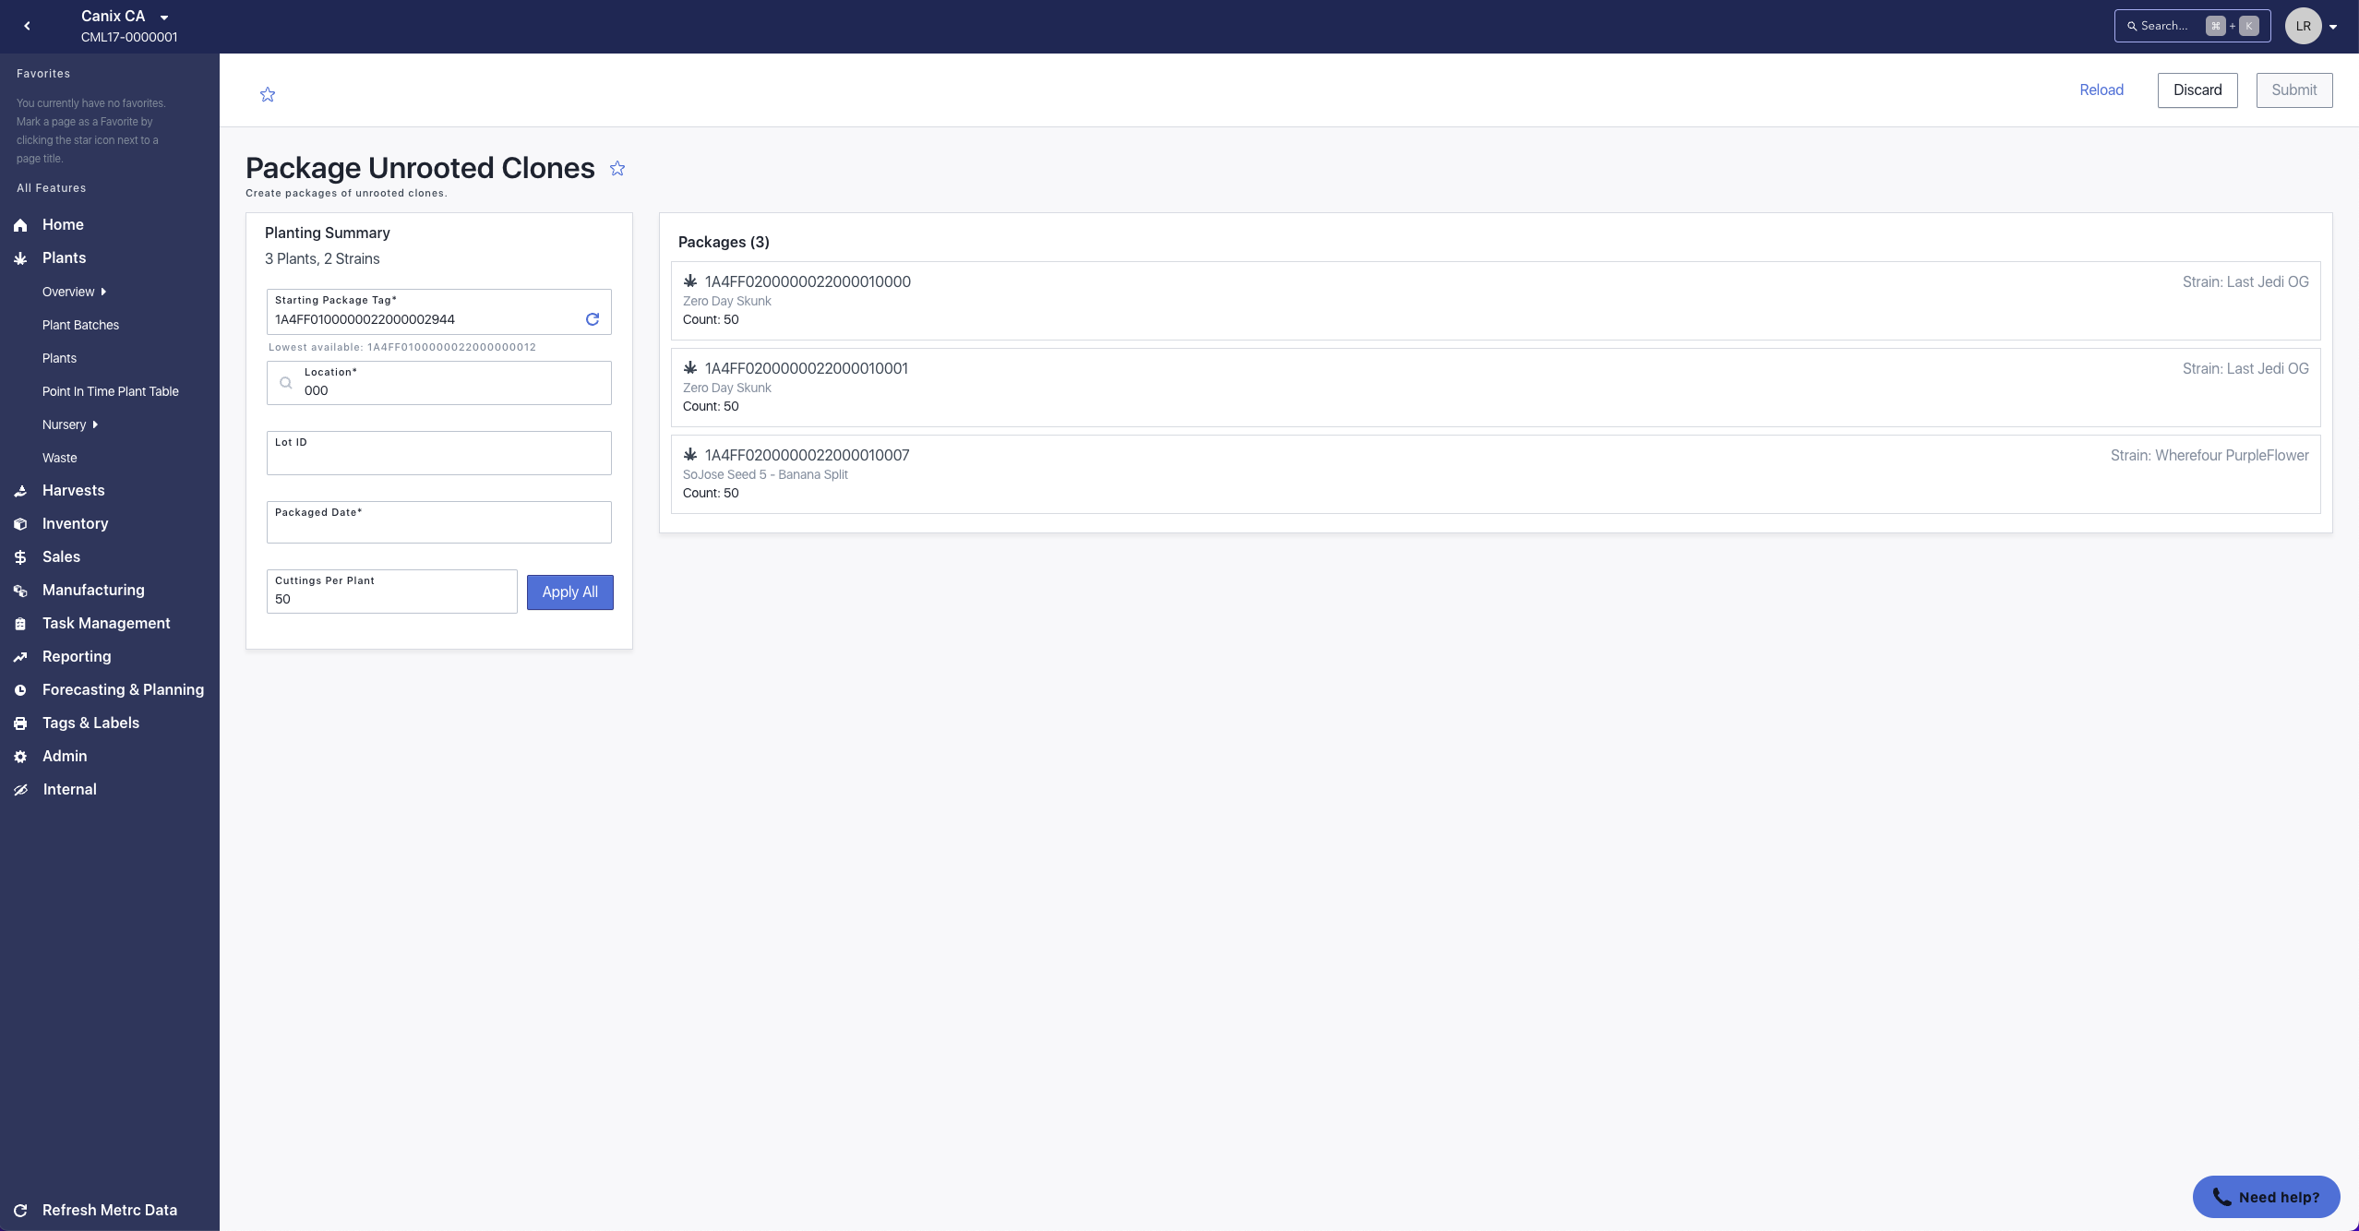This screenshot has height=1231, width=2359.
Task: Click the back arrow in the top bar
Action: click(27, 26)
